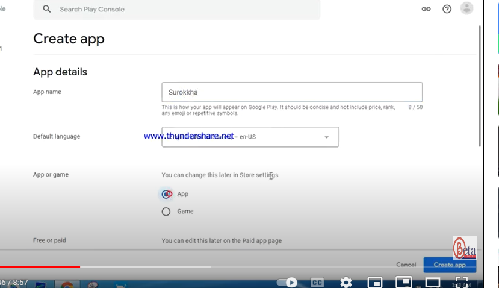Toggle the autoplay switch
Viewport: 499px width, 288px height.
tap(288, 282)
